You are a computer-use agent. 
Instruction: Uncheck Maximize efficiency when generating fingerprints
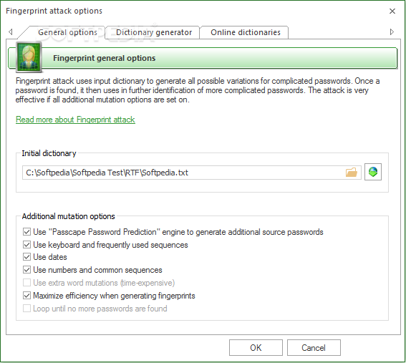pyautogui.click(x=26, y=296)
